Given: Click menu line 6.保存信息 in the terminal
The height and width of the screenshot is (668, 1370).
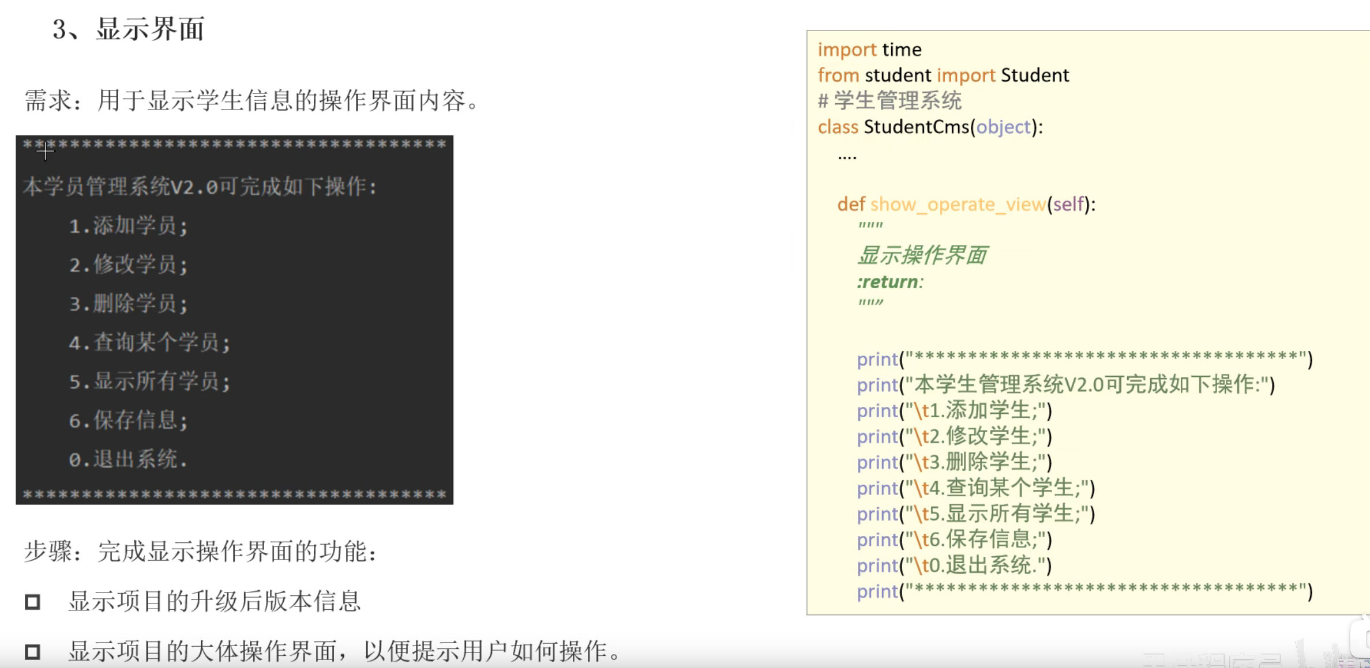Looking at the screenshot, I should (128, 420).
